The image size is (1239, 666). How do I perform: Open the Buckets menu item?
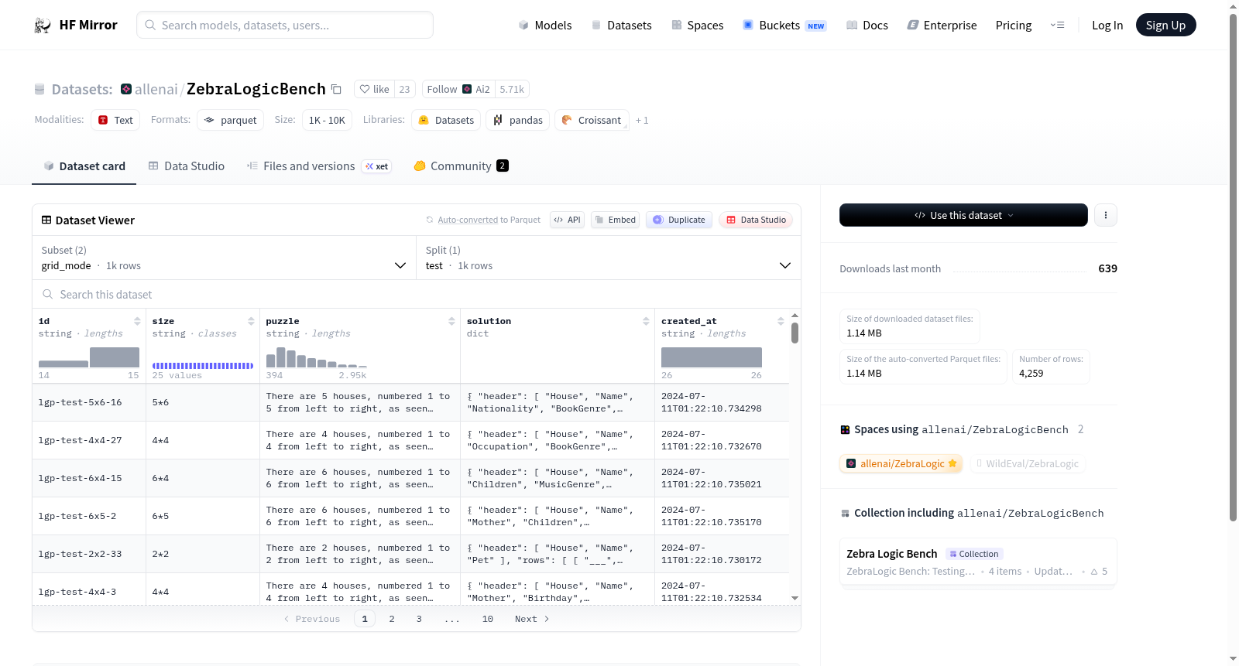click(784, 26)
